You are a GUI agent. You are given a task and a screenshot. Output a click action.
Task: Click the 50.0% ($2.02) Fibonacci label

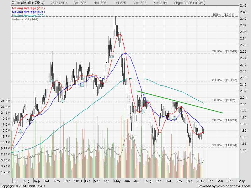click(223, 100)
